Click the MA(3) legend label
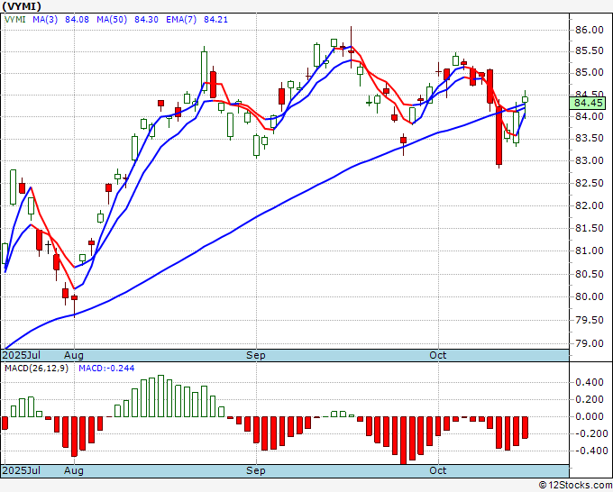 (45, 20)
